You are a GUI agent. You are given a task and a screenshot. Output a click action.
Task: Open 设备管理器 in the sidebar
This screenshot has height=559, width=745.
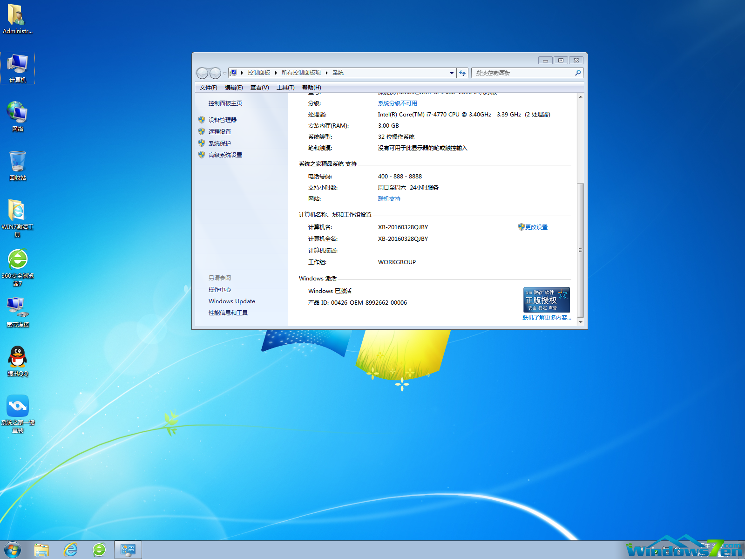tap(222, 120)
